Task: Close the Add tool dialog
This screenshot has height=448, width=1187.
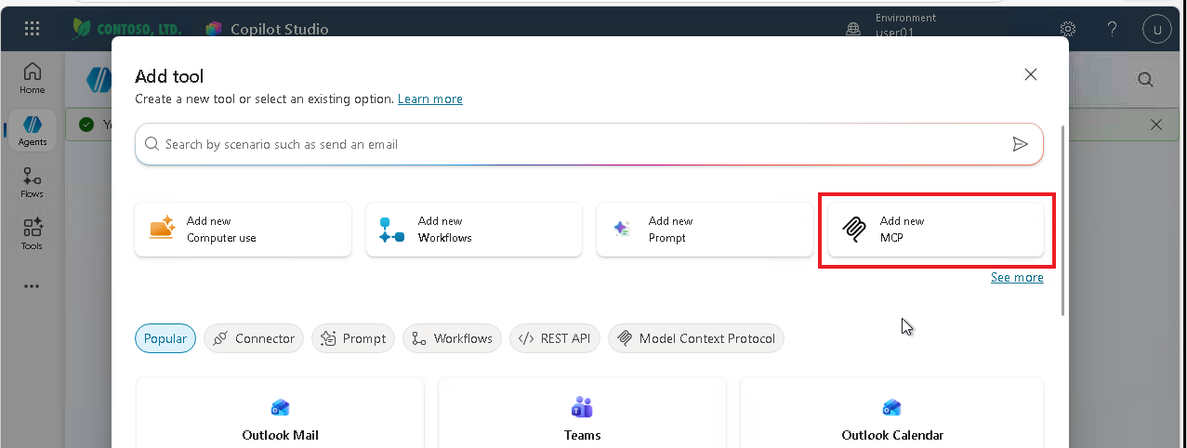Action: tap(1030, 74)
